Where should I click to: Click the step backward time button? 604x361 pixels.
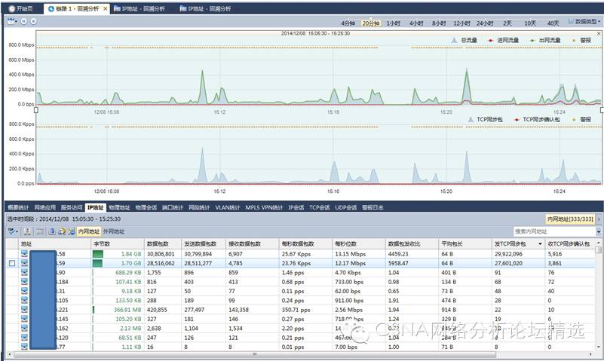(24, 22)
